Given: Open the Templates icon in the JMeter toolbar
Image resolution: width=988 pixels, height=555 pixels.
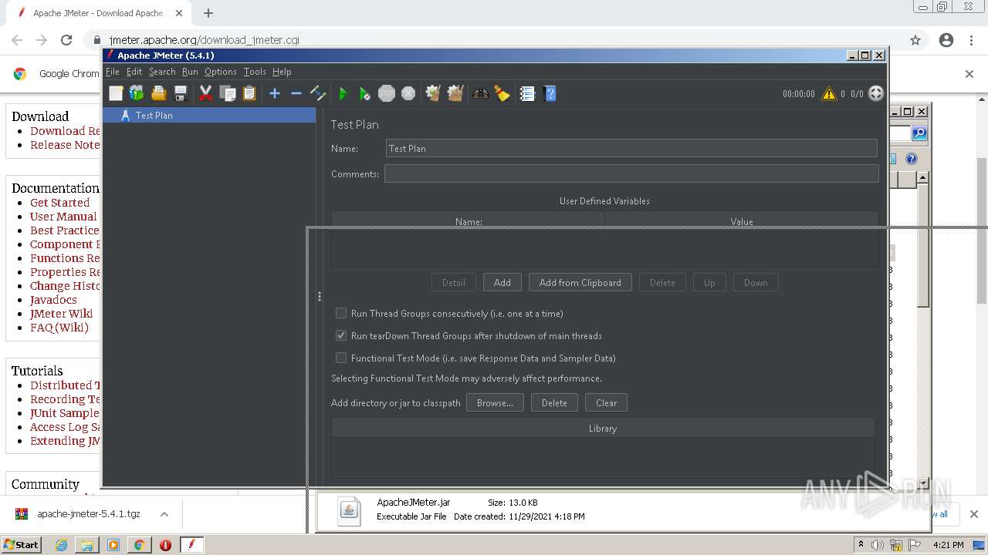Looking at the screenshot, I should tap(137, 93).
